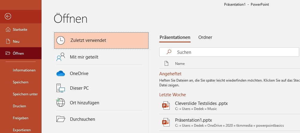Viewport: 300px width, 133px height.
Task: Click the path C: » Users » Dedek » Music
Action: pyautogui.click(x=196, y=109)
